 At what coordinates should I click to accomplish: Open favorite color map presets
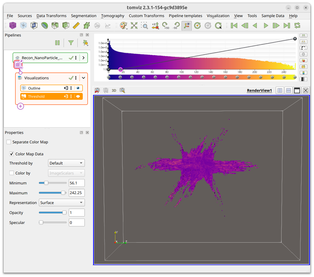pyautogui.click(x=304, y=60)
